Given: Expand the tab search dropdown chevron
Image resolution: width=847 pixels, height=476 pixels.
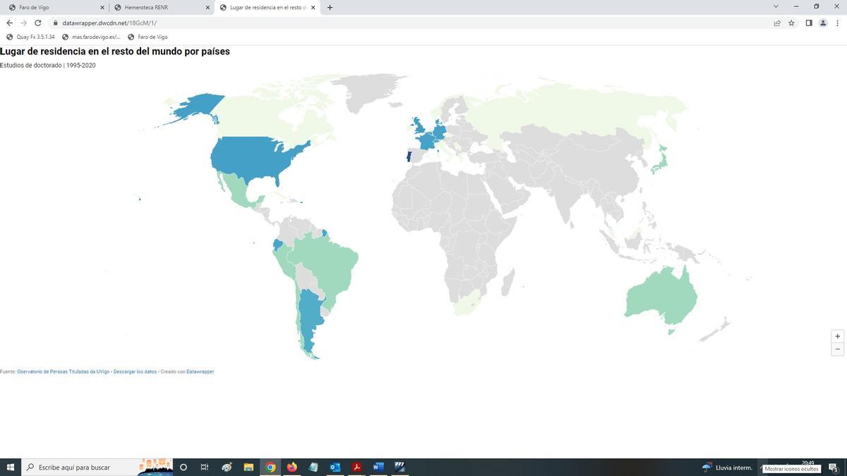Looking at the screenshot, I should 776,7.
